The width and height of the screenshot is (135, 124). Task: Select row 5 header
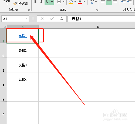click(x=3, y=94)
